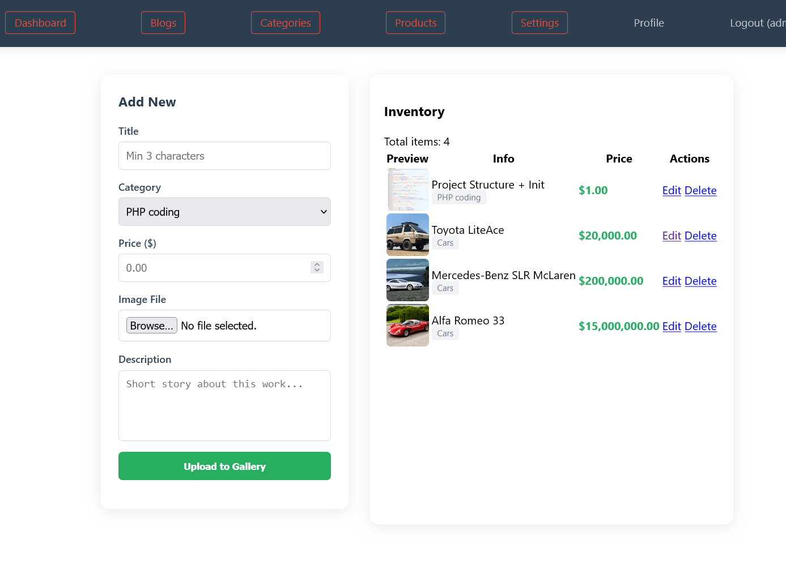The image size is (786, 569).
Task: Focus the Description textarea
Action: point(224,405)
